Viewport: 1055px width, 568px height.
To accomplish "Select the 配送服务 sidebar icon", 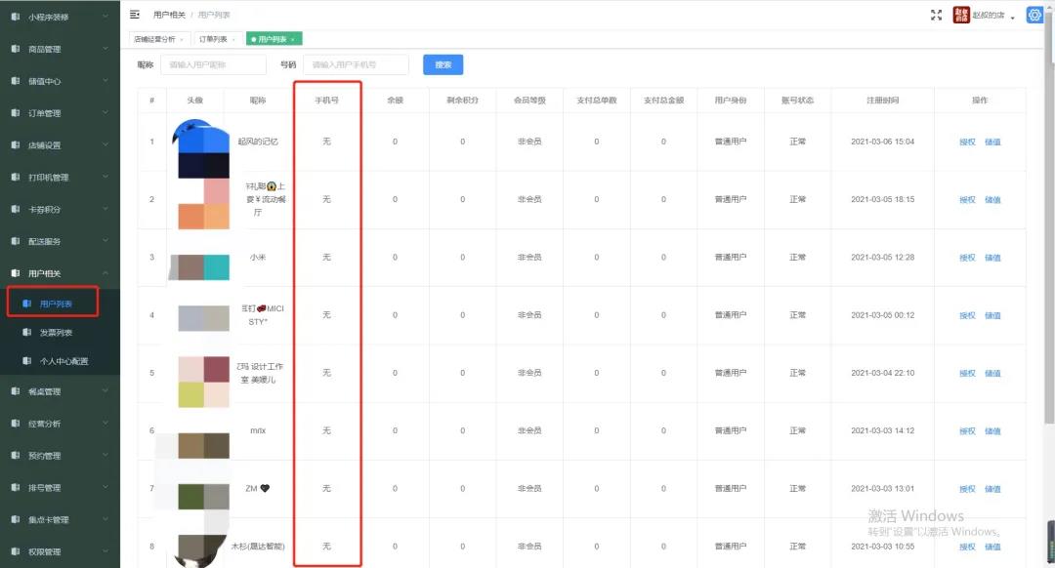I will click(x=15, y=241).
